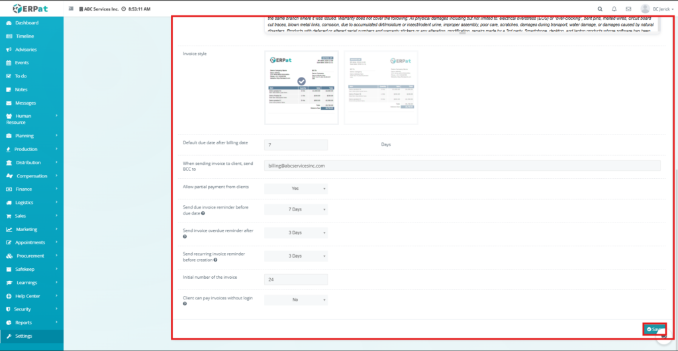Expand the Finance submenu arrow
The image size is (678, 351).
click(x=57, y=189)
